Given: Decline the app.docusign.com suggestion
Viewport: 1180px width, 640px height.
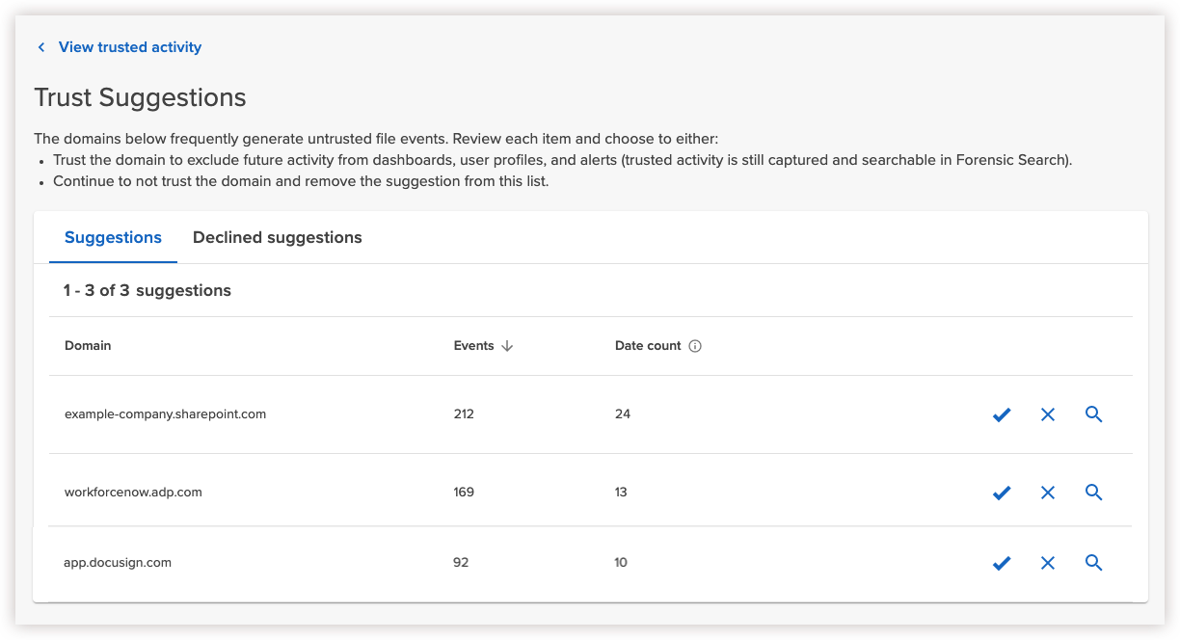Looking at the screenshot, I should (x=1048, y=563).
